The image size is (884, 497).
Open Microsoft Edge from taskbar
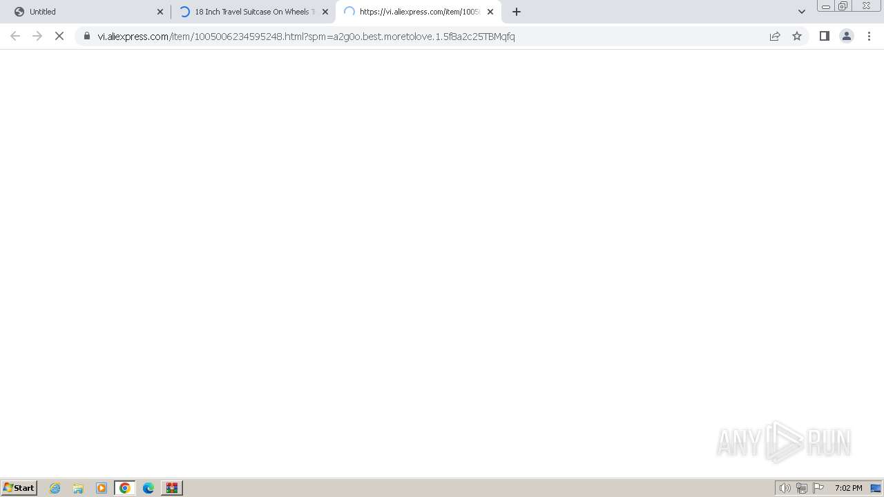pyautogui.click(x=148, y=488)
